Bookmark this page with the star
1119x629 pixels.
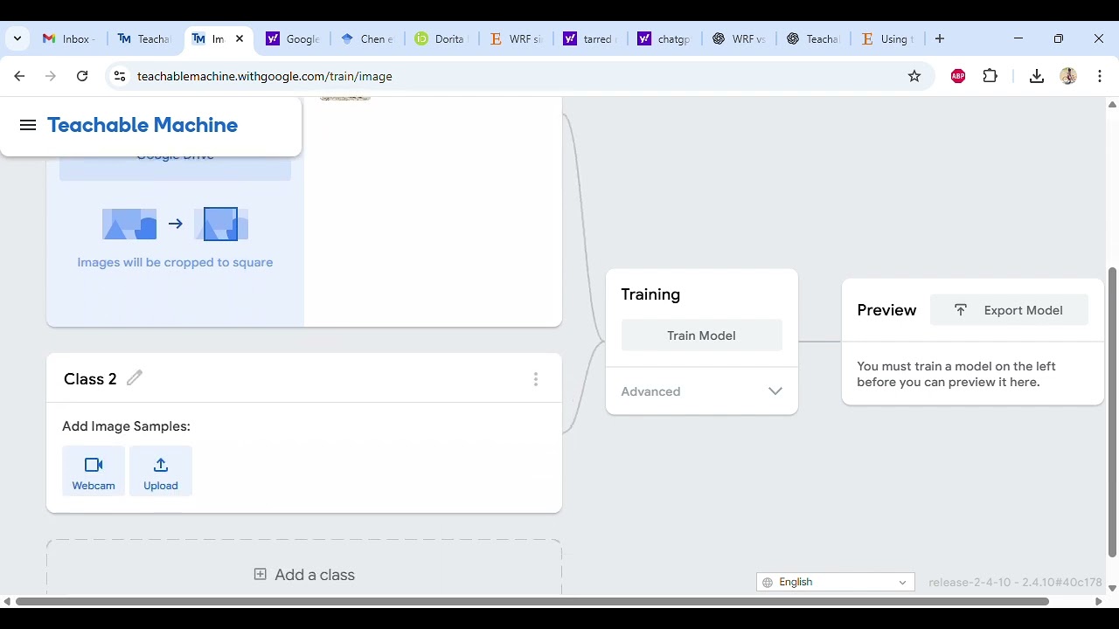(914, 76)
